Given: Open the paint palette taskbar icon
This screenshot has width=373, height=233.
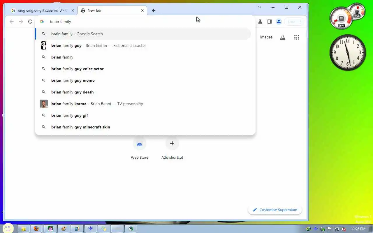Looking at the screenshot, I should [64, 229].
